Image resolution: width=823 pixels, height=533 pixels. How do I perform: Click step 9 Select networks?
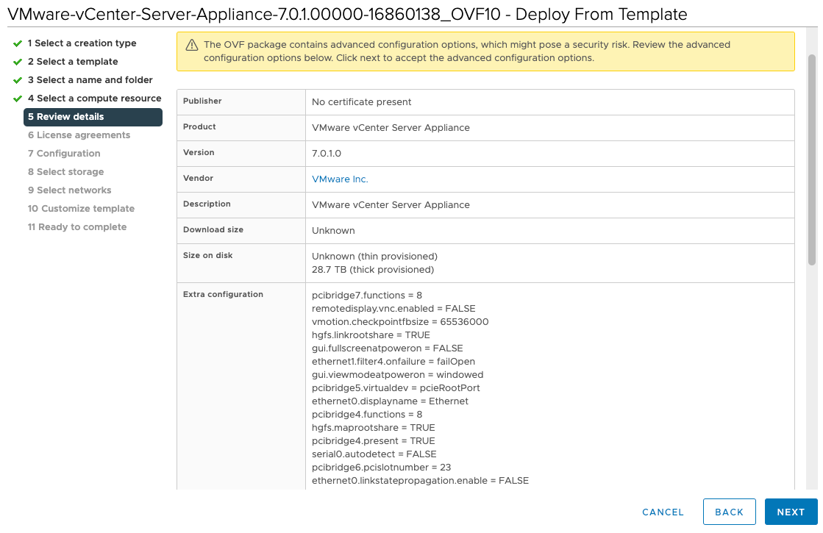69,190
